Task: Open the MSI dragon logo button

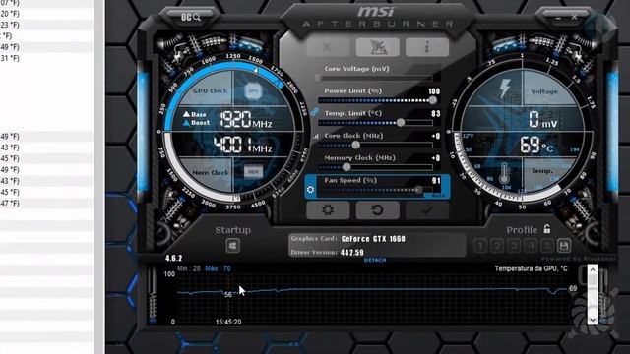Action: coord(377,48)
